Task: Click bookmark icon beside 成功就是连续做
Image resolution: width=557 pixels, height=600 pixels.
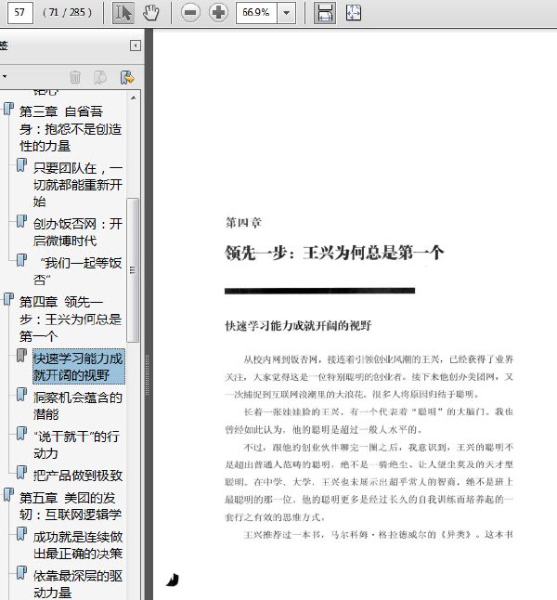Action: (x=21, y=534)
